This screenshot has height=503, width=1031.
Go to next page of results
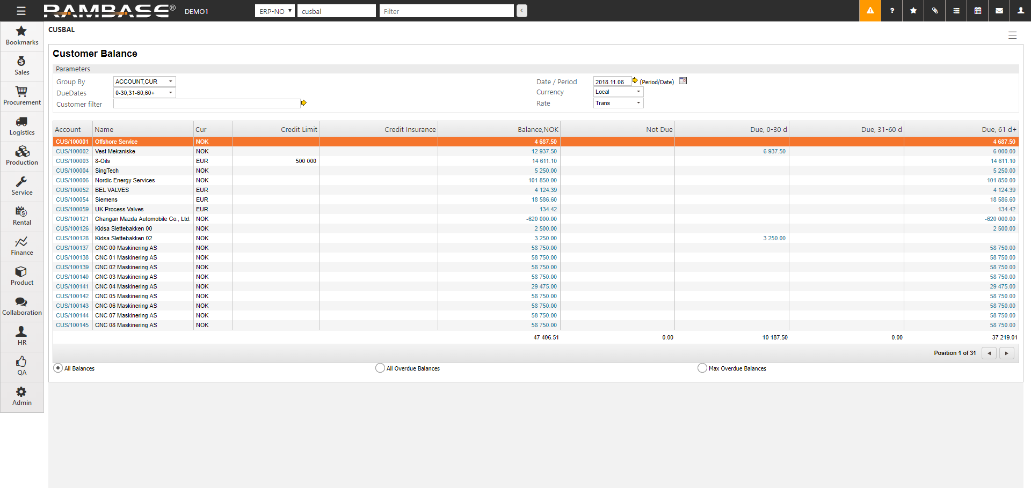[x=1006, y=353]
